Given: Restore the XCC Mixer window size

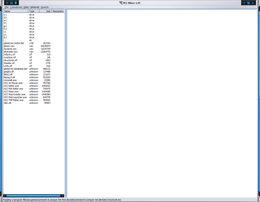Looking at the screenshot, I should pyautogui.click(x=248, y=3).
